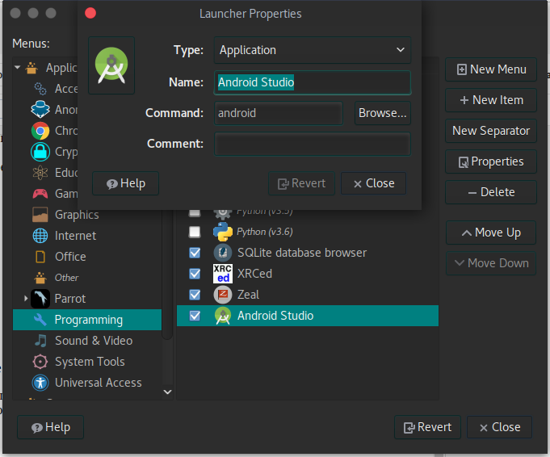Click the Move Down button
The width and height of the screenshot is (550, 457).
[x=491, y=263]
